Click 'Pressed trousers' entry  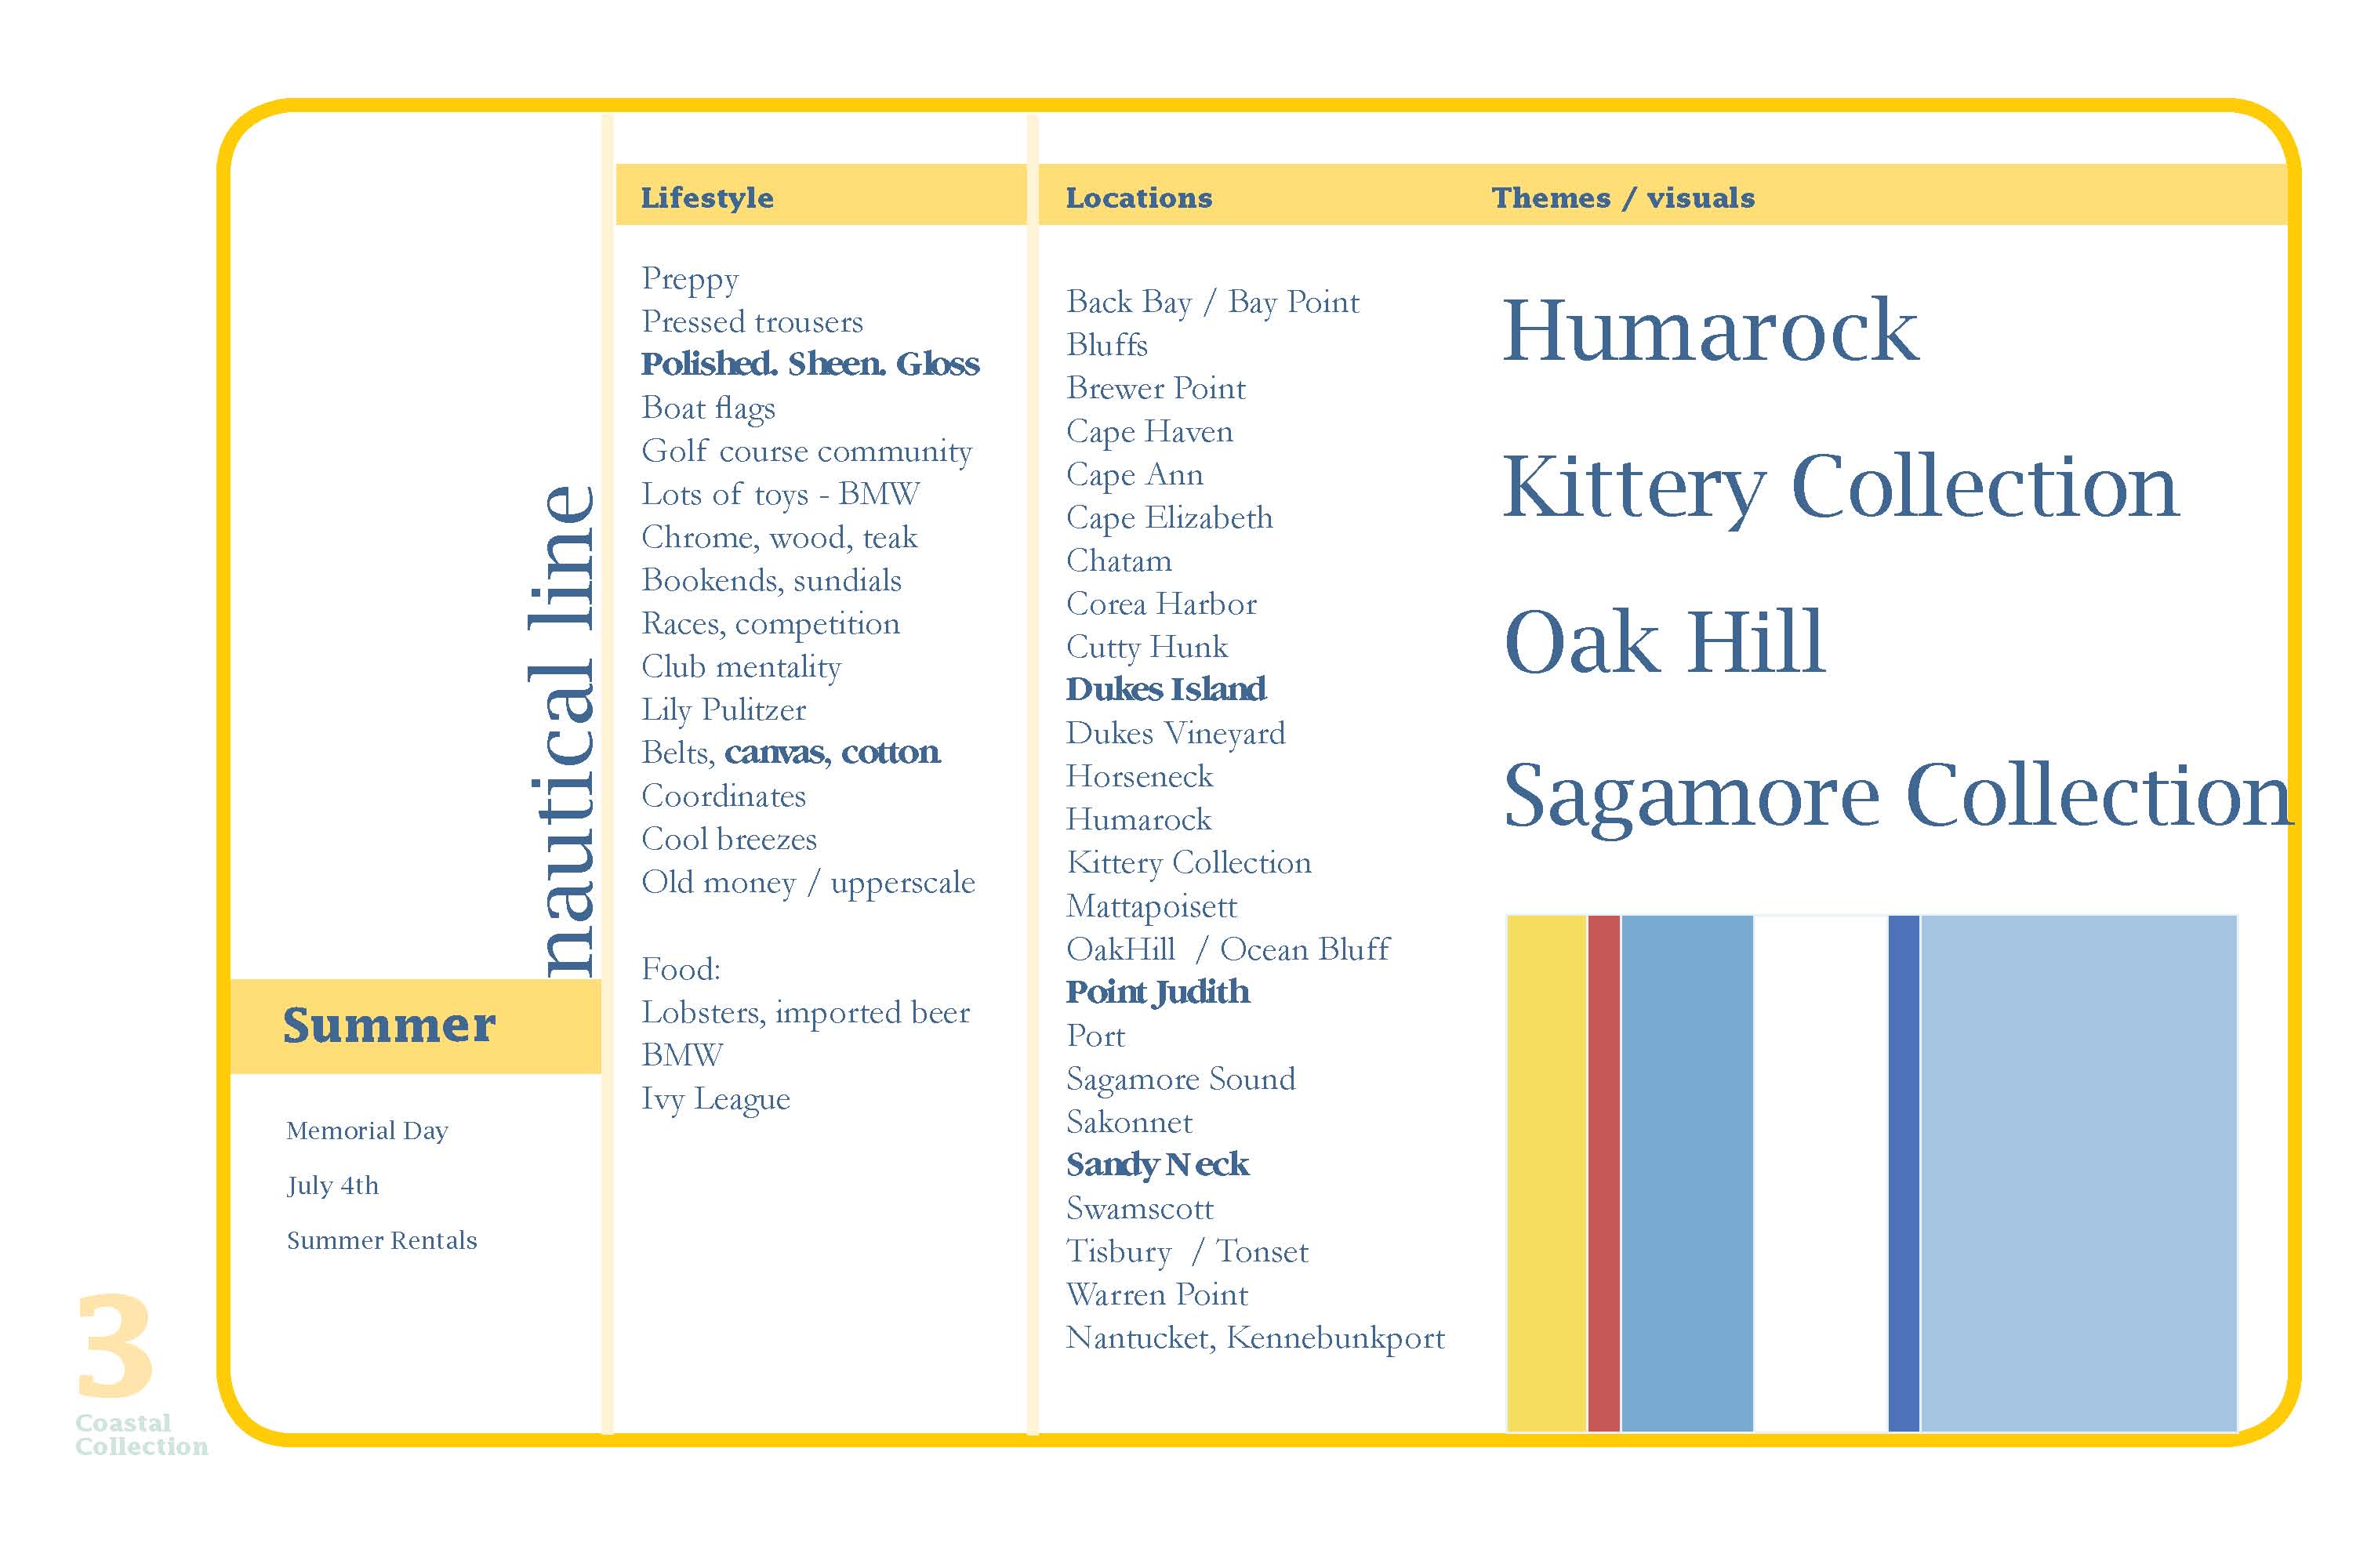click(x=752, y=321)
